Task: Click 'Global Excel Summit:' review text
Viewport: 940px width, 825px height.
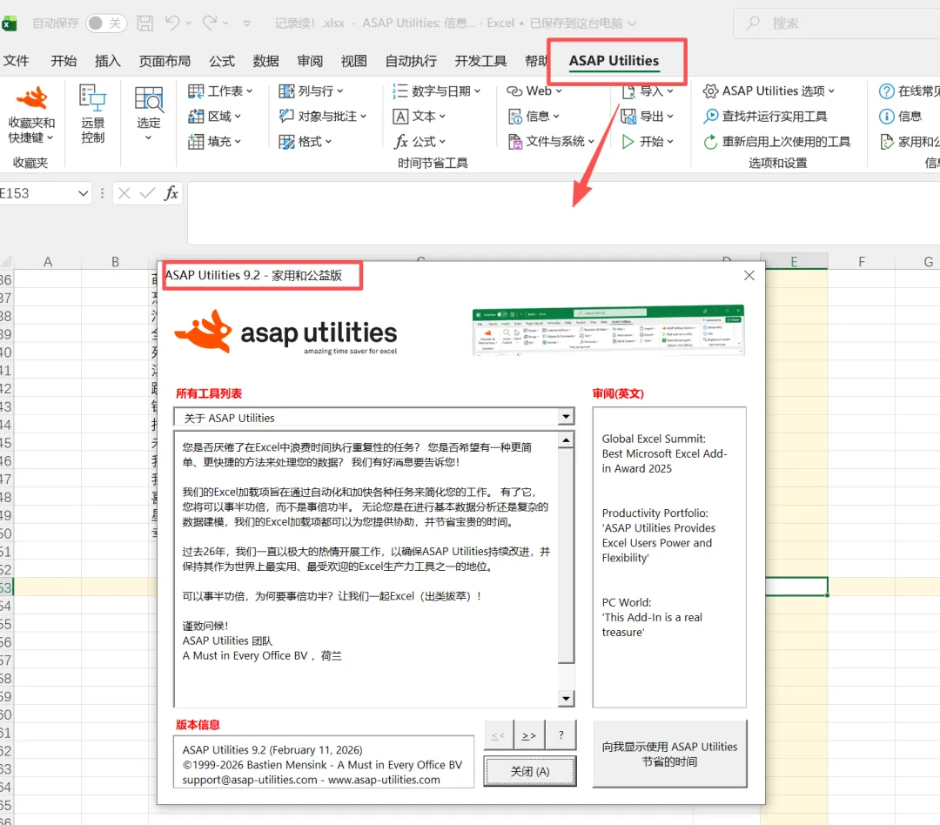Action: 654,439
